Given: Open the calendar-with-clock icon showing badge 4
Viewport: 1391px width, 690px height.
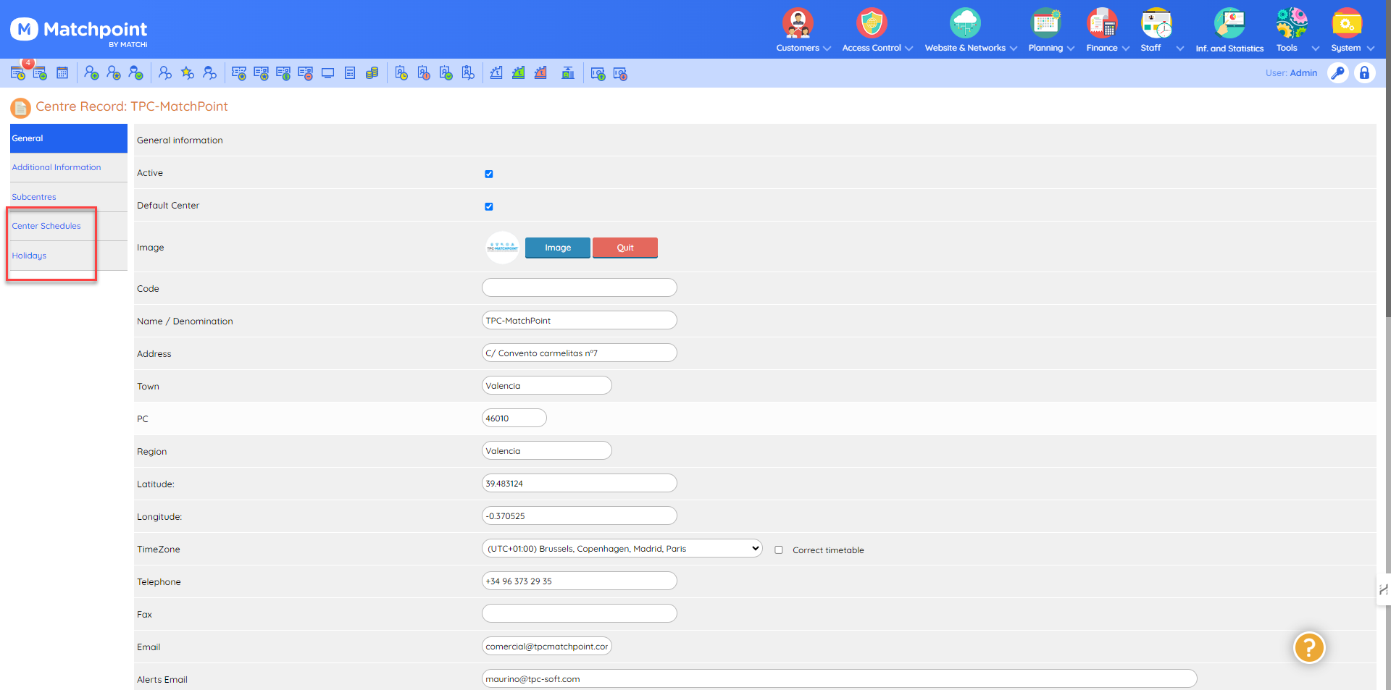Looking at the screenshot, I should click(18, 73).
